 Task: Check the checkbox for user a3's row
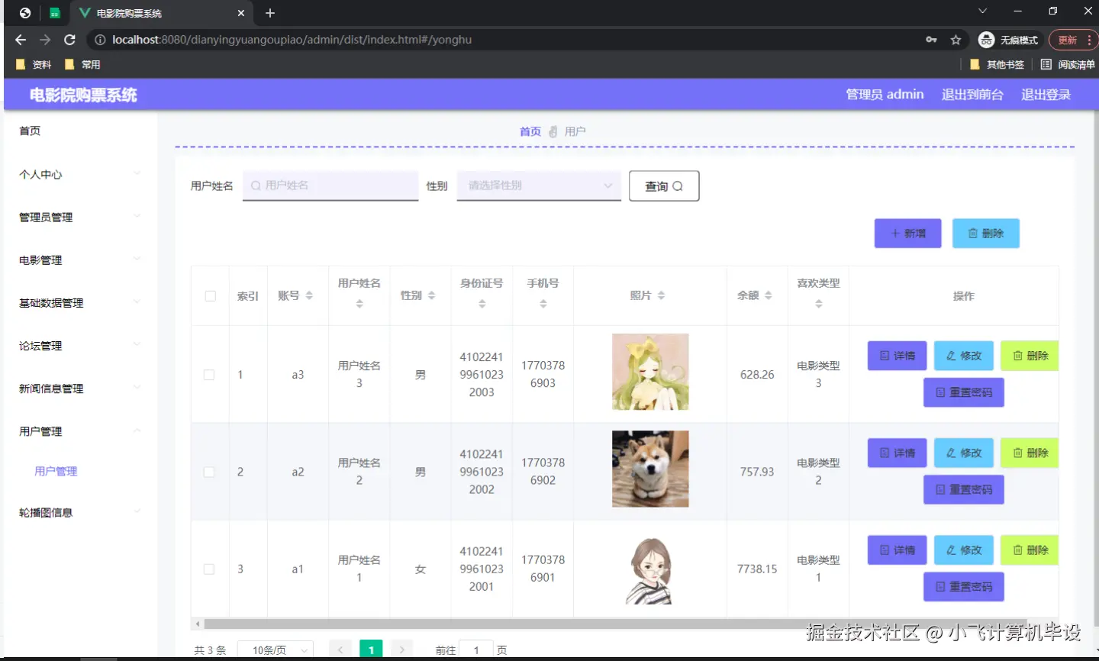(210, 374)
